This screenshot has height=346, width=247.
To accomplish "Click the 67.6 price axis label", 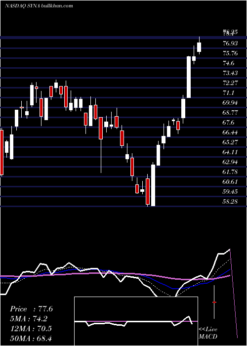I will pos(229,123).
